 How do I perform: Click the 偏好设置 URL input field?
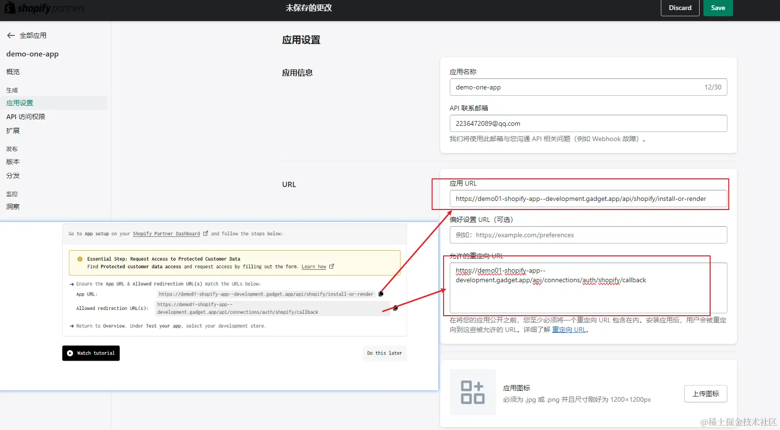coord(588,235)
